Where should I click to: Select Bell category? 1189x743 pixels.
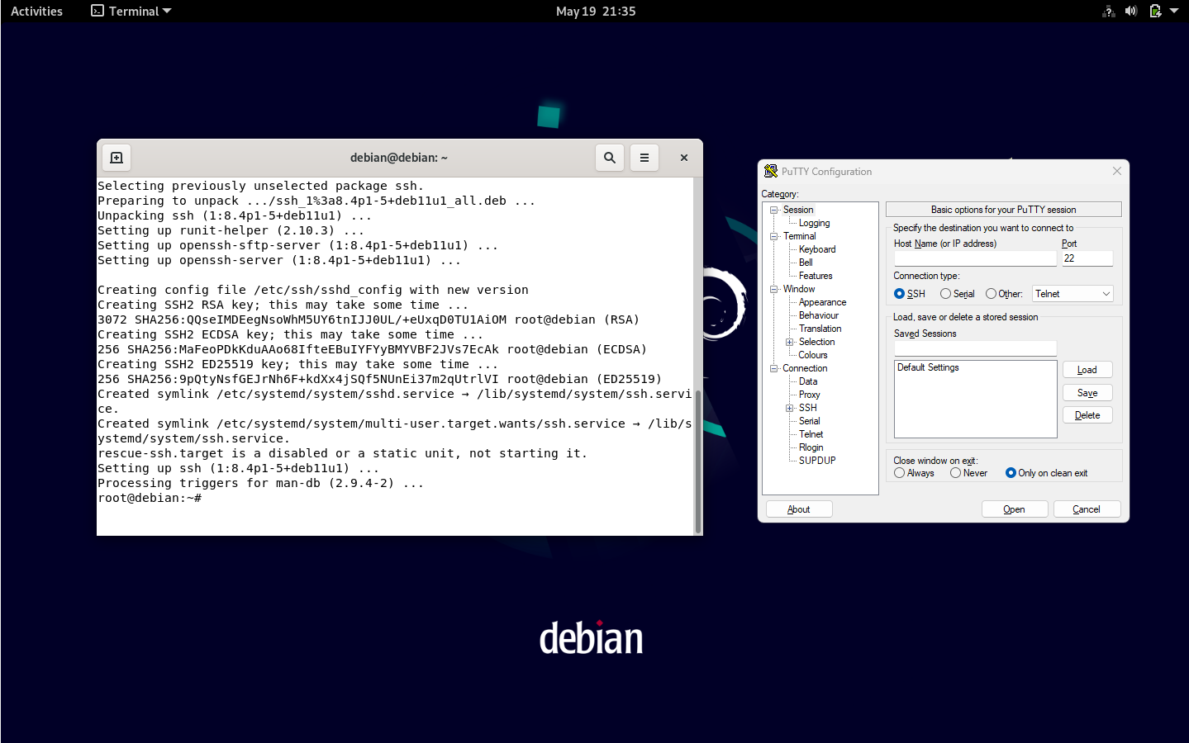click(x=806, y=263)
